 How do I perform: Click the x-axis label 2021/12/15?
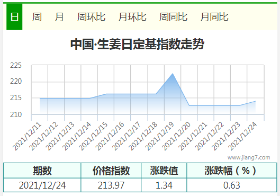tap(93, 137)
